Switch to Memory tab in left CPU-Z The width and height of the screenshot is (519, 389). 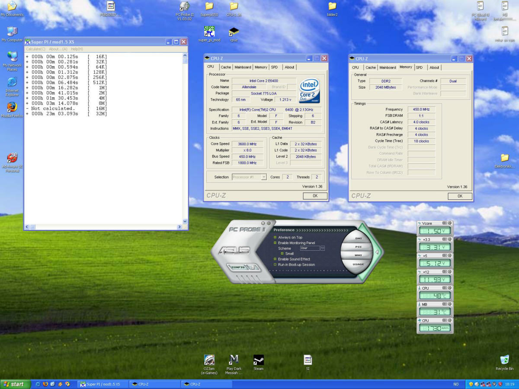click(x=261, y=67)
